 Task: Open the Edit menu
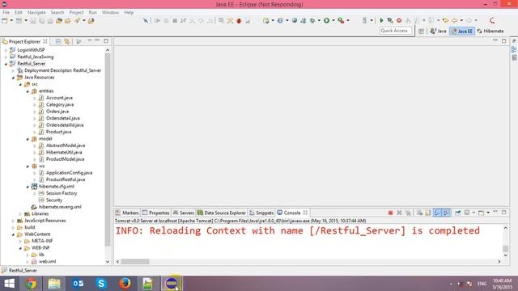[19, 12]
